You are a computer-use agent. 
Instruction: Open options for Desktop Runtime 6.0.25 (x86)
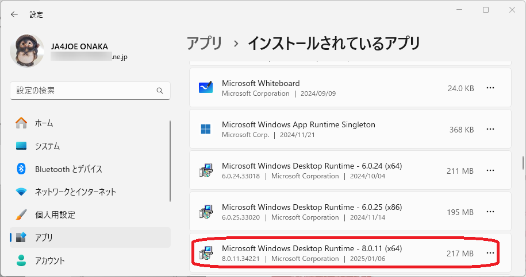click(x=490, y=212)
